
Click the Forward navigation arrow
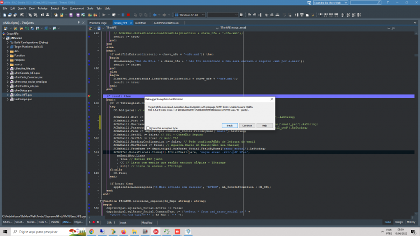tap(164, 15)
